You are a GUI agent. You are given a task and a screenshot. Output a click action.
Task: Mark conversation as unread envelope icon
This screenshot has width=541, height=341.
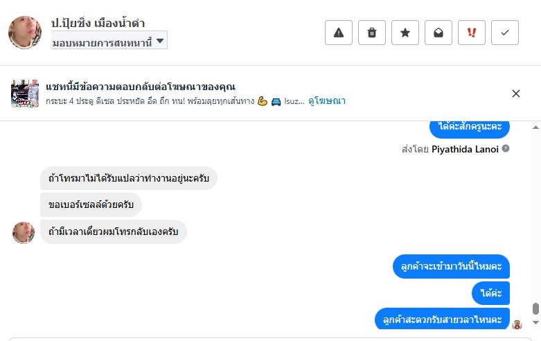pyautogui.click(x=438, y=33)
